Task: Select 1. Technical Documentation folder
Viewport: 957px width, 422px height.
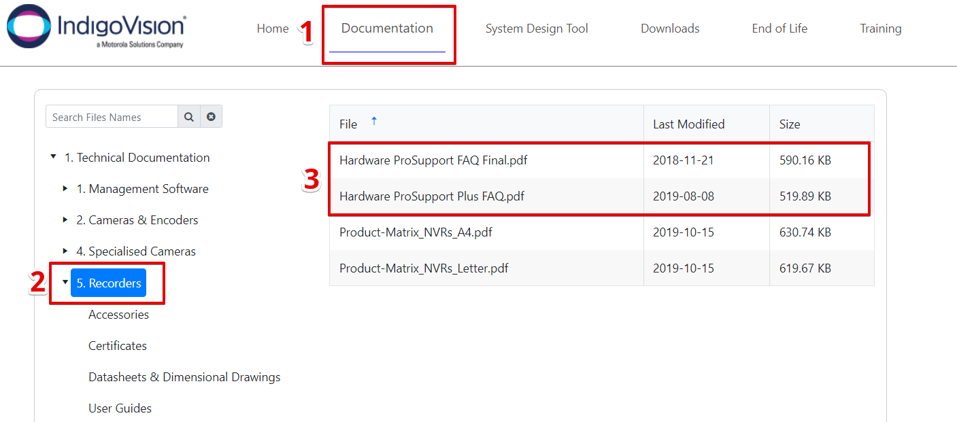Action: pos(137,158)
